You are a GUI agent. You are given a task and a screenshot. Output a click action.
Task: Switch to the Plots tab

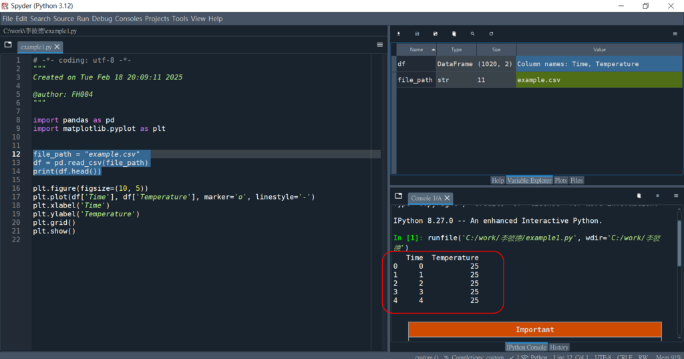560,180
